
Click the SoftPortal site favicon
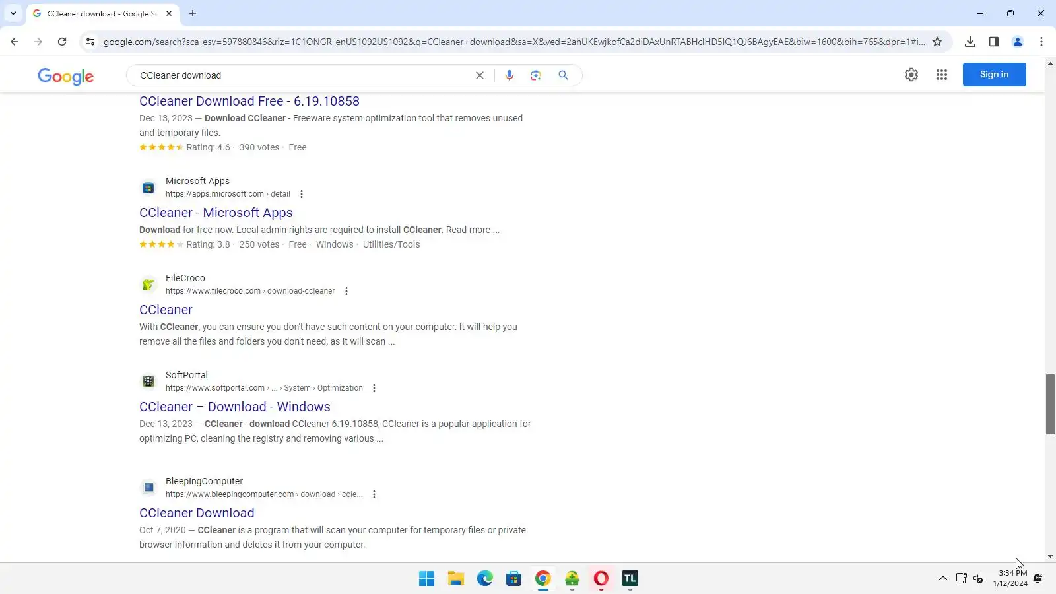click(x=148, y=382)
